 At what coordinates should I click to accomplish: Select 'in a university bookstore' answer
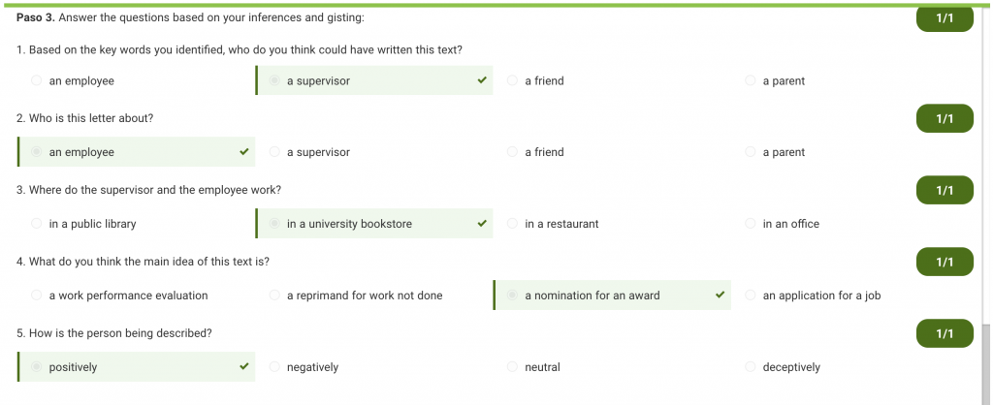(275, 224)
